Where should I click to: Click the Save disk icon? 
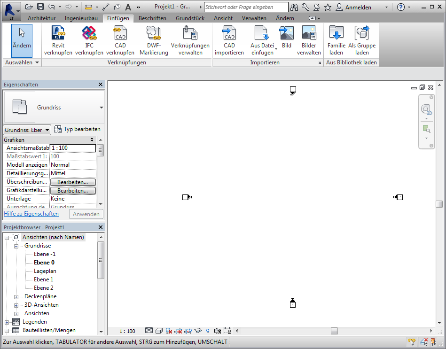pos(40,7)
